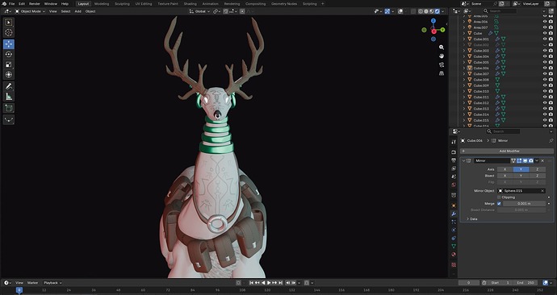Toggle visibility eye of Cube.004
The image size is (557, 295).
pyautogui.click(x=545, y=56)
